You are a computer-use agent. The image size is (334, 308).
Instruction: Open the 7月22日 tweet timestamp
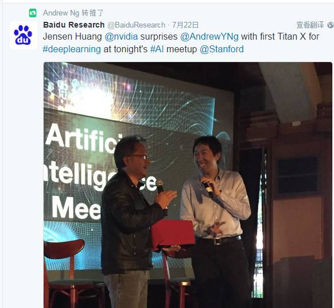tap(185, 25)
